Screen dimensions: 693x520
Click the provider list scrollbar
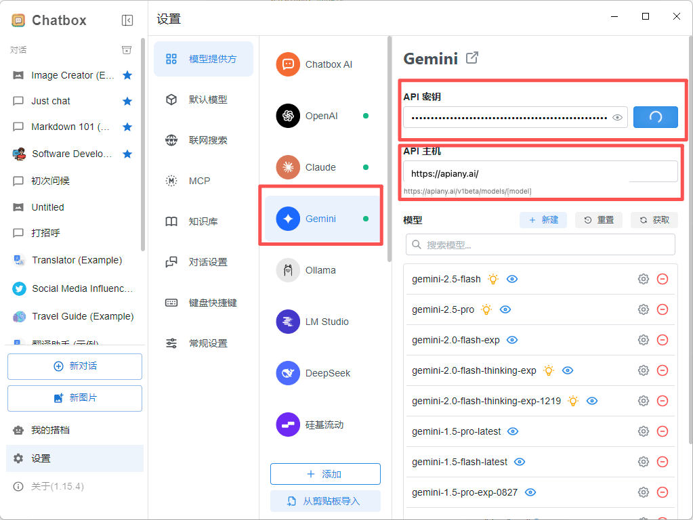[390, 150]
